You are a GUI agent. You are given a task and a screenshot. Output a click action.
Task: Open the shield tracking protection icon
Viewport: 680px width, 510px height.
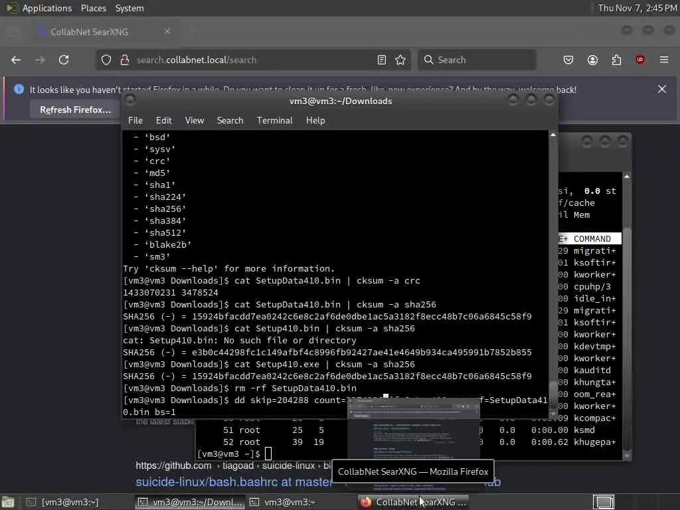[x=106, y=60]
